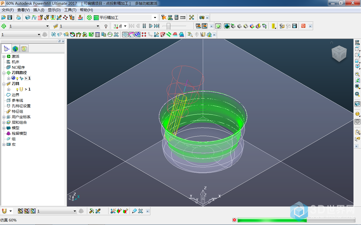Collapse the 刀具 tree node
This screenshot has width=361, height=225.
point(4,84)
